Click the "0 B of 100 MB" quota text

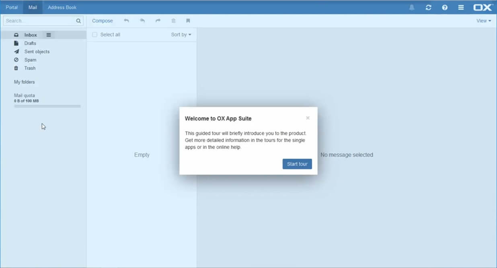click(27, 101)
